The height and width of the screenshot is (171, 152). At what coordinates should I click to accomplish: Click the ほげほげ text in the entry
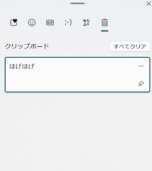pyautogui.click(x=22, y=66)
